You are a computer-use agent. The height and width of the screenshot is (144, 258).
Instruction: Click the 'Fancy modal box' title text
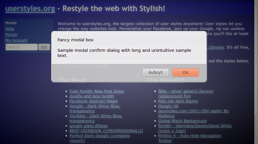pos(75,40)
